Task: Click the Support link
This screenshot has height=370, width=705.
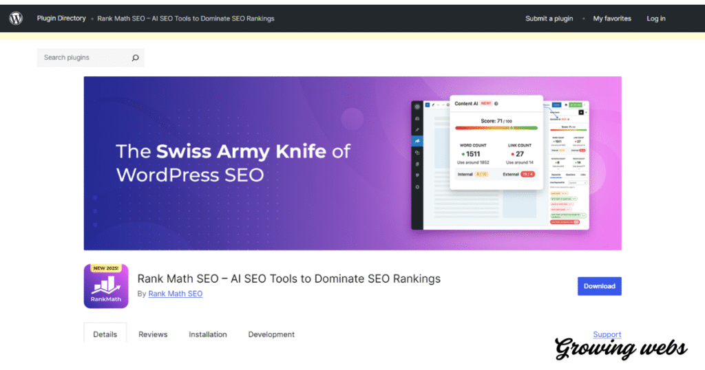Action: pos(607,334)
